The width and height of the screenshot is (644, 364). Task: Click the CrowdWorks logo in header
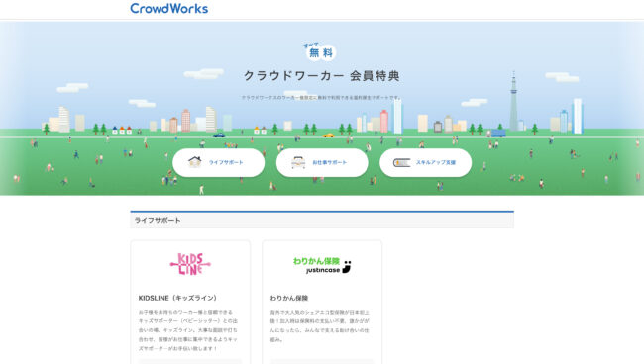pos(168,8)
